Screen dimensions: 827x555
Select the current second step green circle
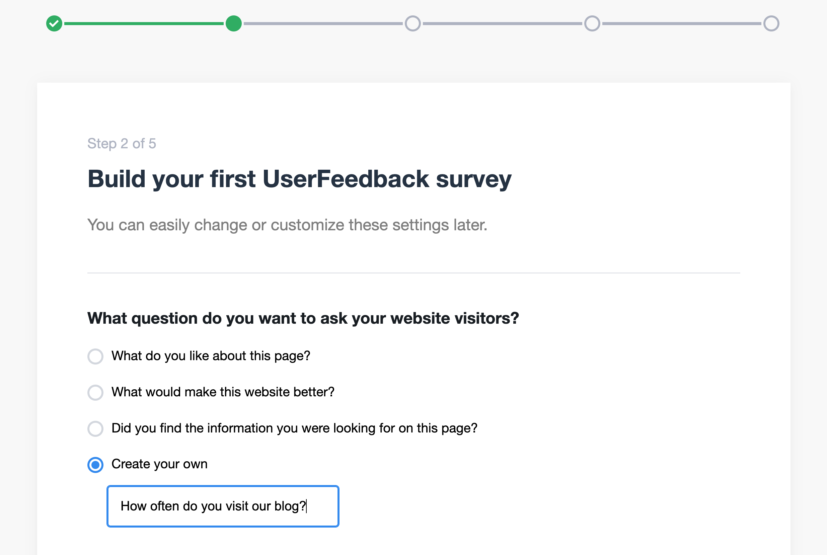click(x=234, y=23)
